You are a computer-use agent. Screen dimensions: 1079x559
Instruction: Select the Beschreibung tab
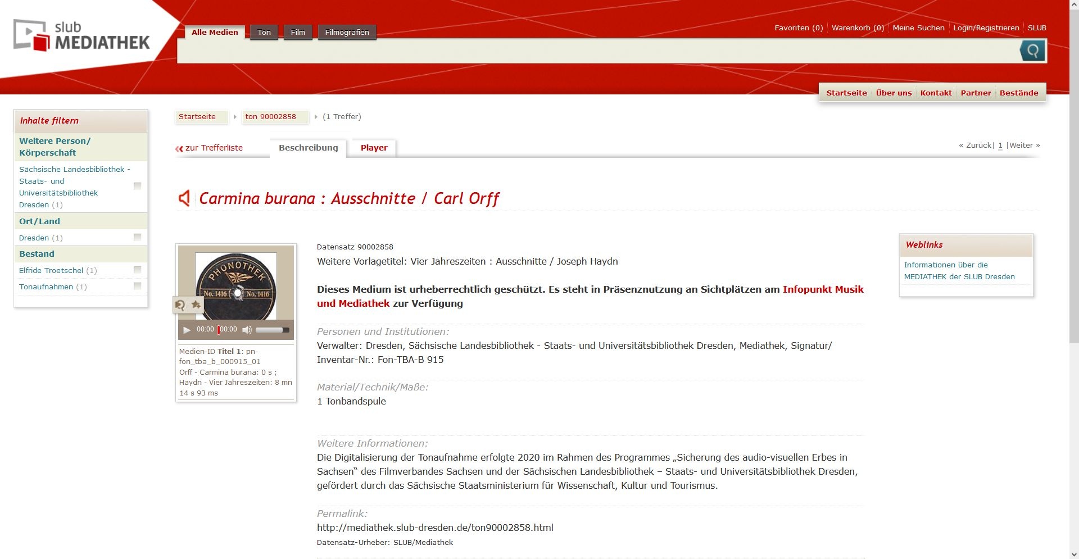[x=309, y=148]
